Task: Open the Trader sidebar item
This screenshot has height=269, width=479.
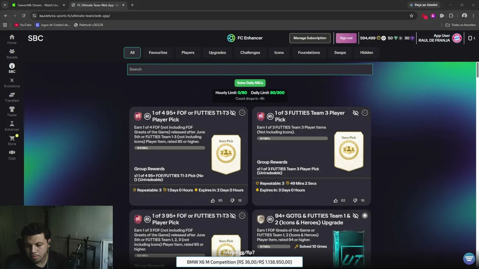Action: pyautogui.click(x=12, y=111)
